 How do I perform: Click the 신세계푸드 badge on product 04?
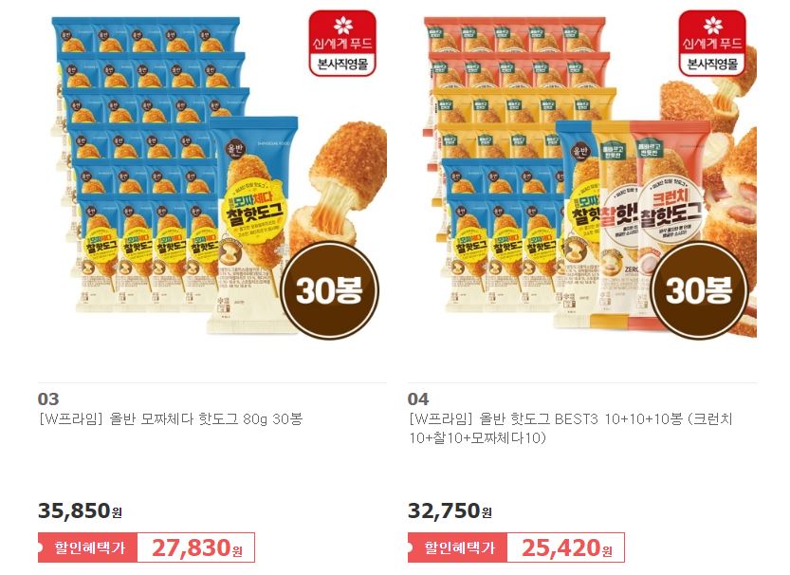(x=712, y=43)
